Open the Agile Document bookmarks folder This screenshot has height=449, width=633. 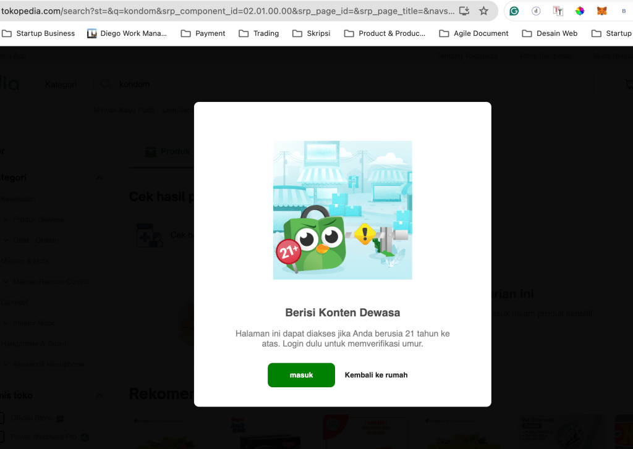click(474, 33)
